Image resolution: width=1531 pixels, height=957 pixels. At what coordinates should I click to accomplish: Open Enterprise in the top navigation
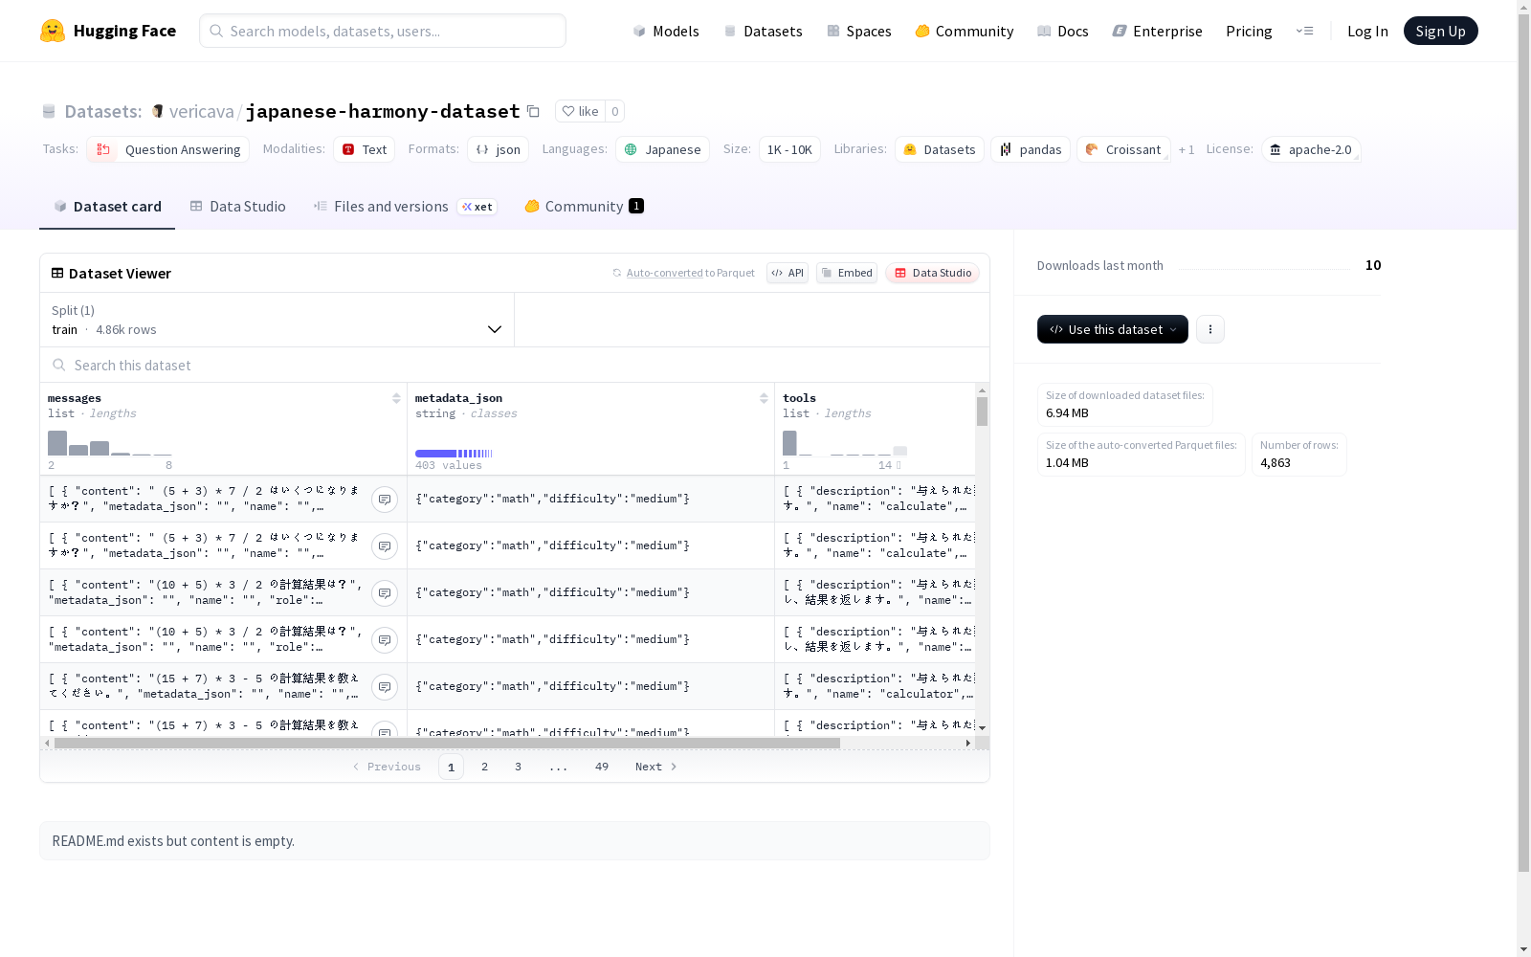pyautogui.click(x=1157, y=31)
